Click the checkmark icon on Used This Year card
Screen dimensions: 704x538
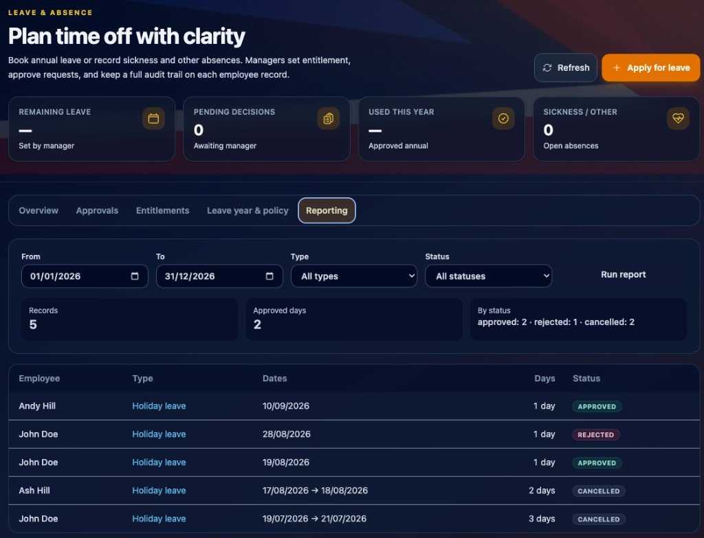click(x=503, y=118)
